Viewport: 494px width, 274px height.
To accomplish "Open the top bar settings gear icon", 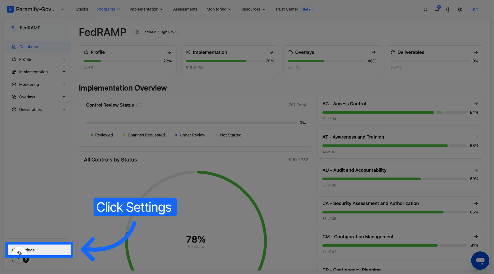I will pyautogui.click(x=460, y=9).
